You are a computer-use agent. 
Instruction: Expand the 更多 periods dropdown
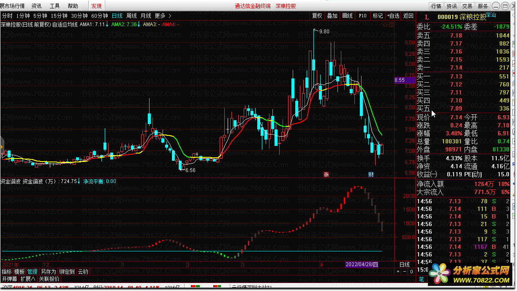click(x=163, y=16)
